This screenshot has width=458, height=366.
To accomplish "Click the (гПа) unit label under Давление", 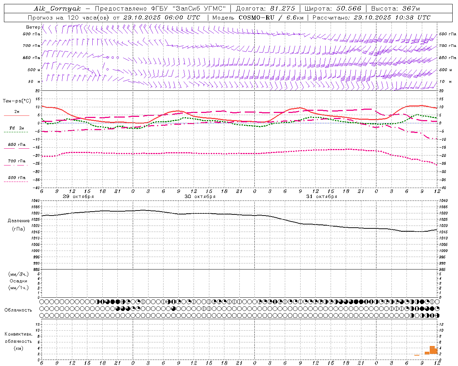I will [x=19, y=229].
